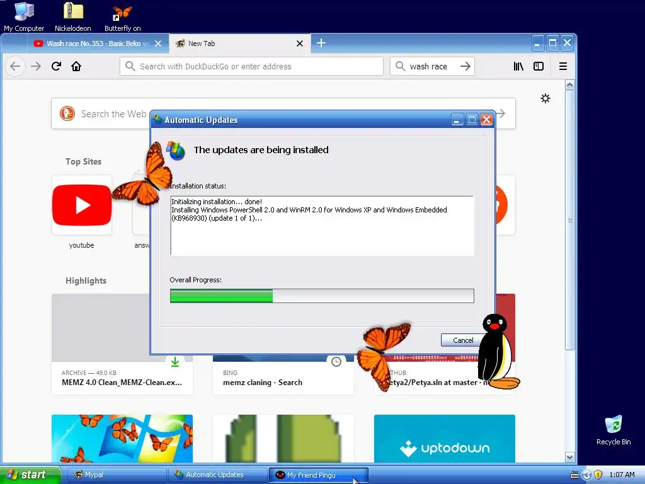Open the My Computer desktop icon
This screenshot has height=484, width=645.
(24, 16)
